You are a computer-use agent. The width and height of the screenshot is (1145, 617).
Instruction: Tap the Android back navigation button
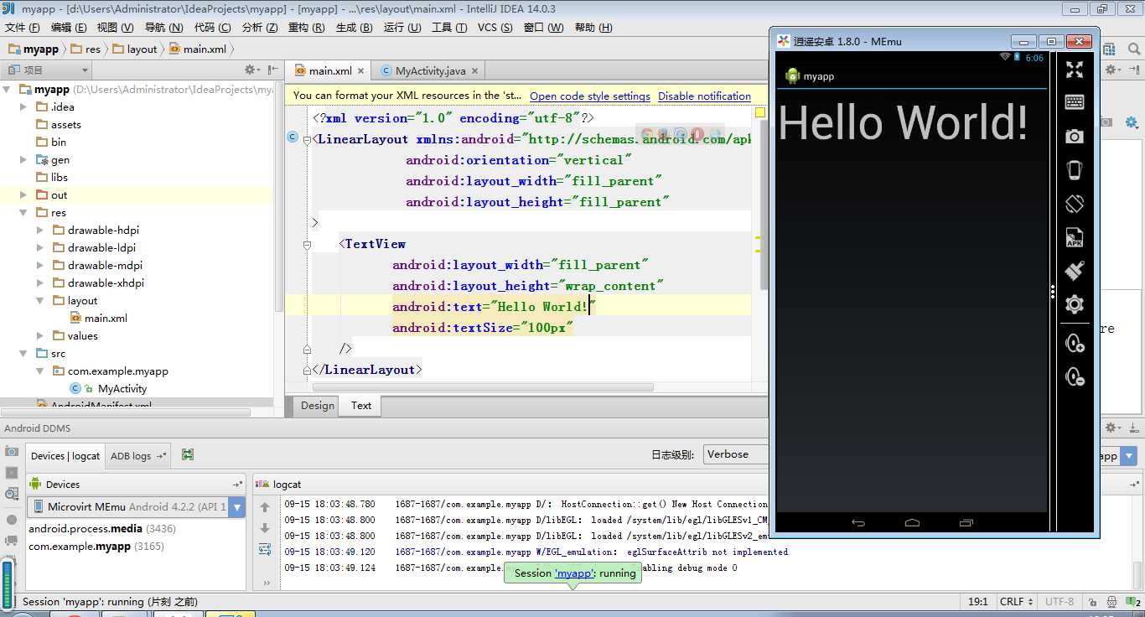tap(857, 522)
